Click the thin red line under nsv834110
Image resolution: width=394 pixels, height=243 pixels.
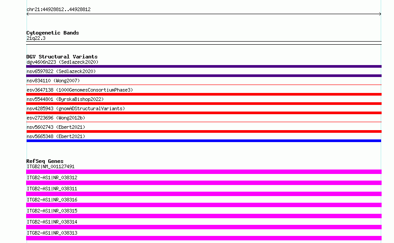click(x=204, y=85)
